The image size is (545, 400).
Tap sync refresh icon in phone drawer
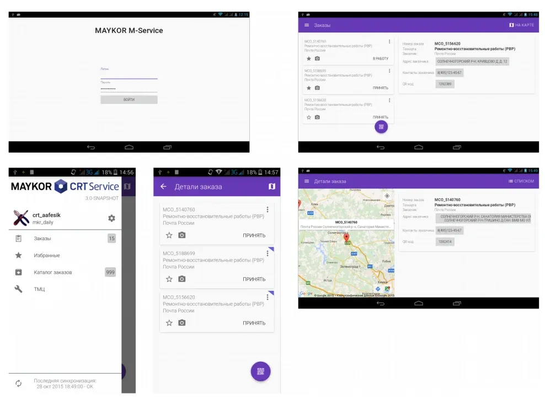click(x=18, y=383)
